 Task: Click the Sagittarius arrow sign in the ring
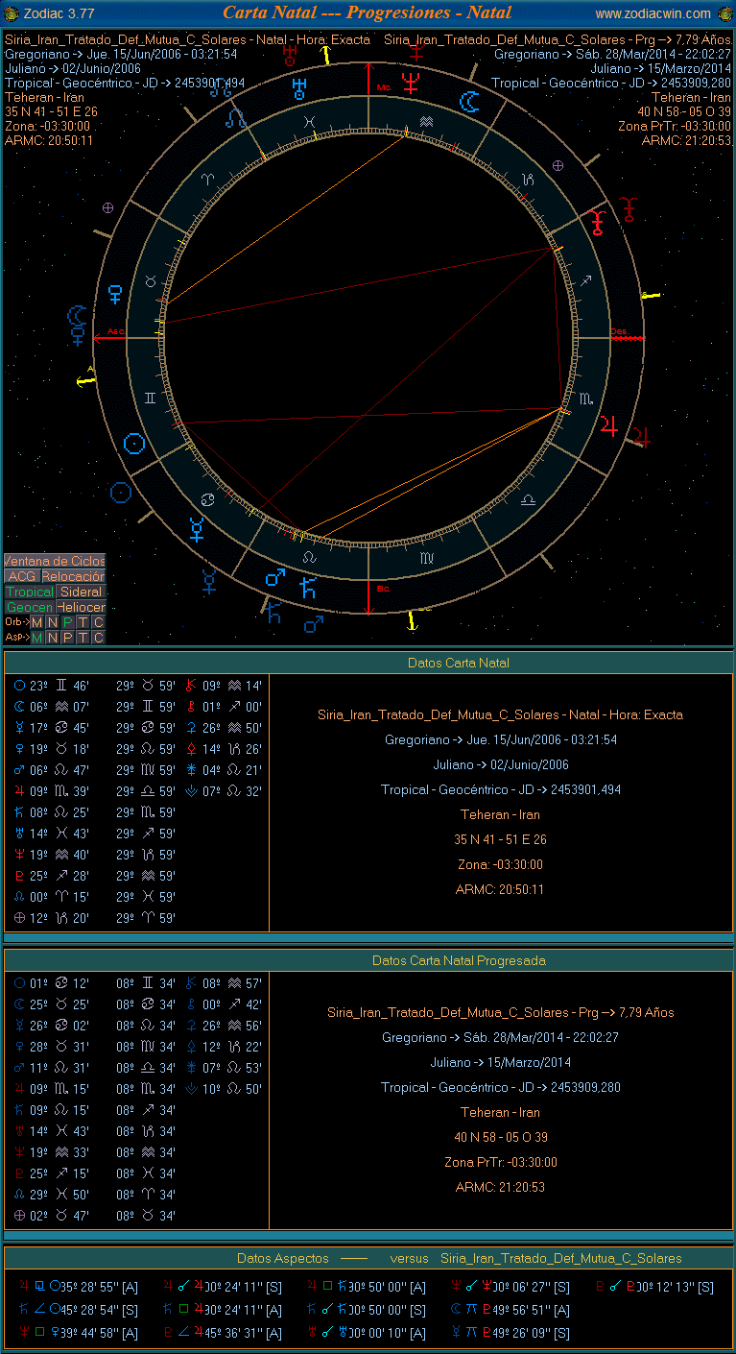click(585, 280)
